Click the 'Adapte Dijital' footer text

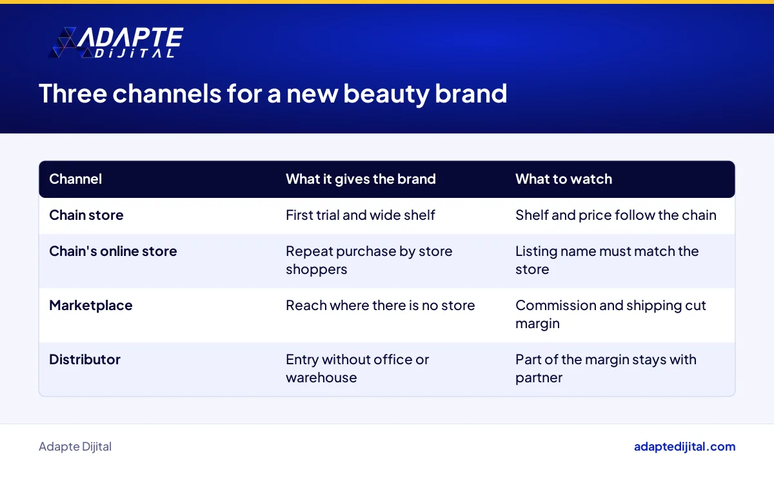coord(75,447)
